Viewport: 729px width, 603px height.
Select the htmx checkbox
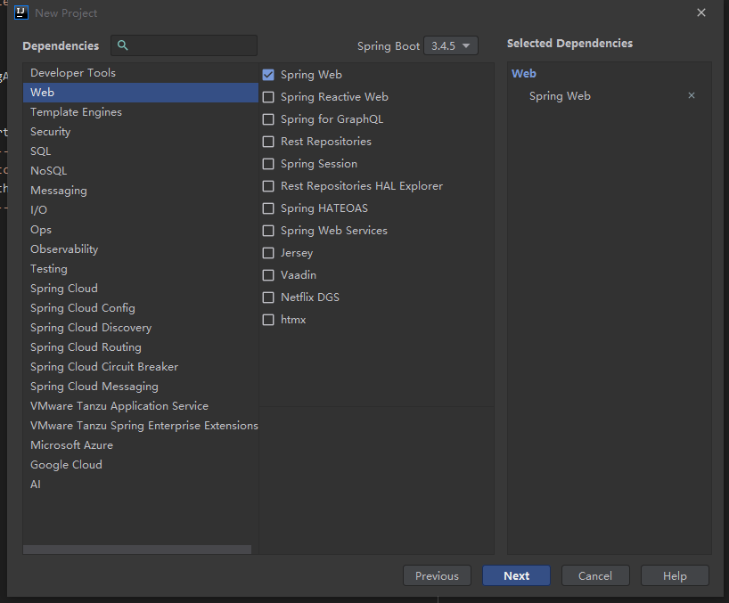coord(268,320)
